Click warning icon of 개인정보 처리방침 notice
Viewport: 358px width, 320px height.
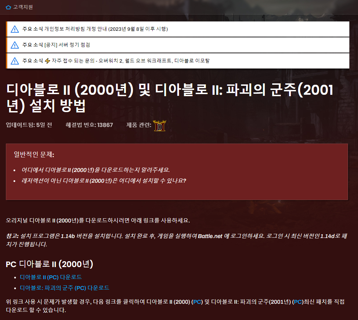click(x=15, y=29)
